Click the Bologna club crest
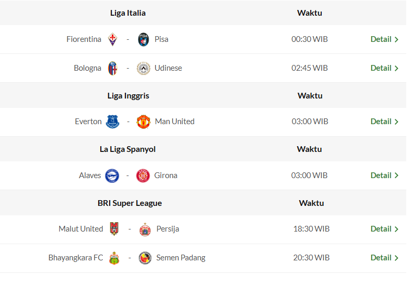The height and width of the screenshot is (285, 411). point(112,68)
